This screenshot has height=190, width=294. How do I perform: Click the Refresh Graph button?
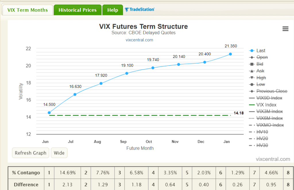pyautogui.click(x=30, y=153)
